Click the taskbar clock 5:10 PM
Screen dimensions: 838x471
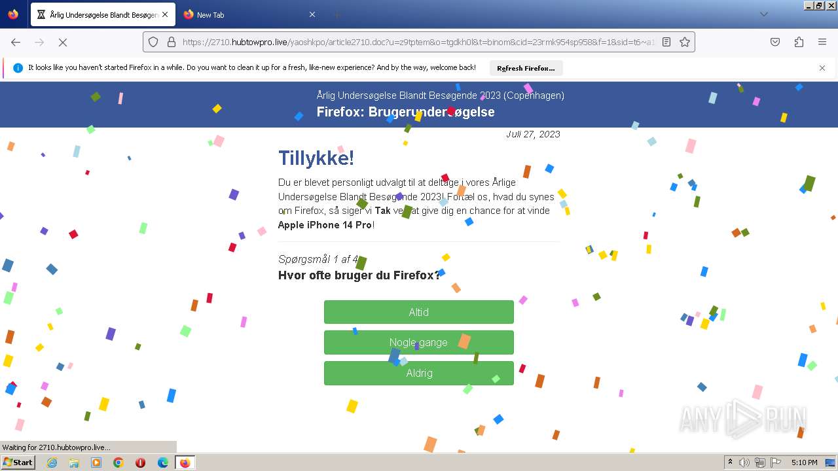pyautogui.click(x=804, y=462)
